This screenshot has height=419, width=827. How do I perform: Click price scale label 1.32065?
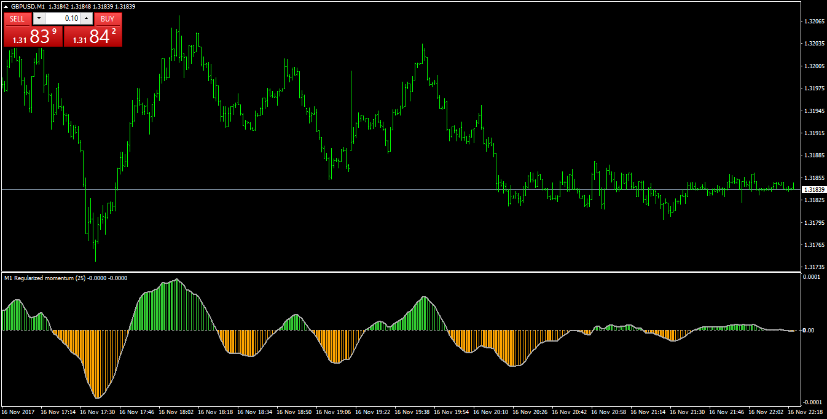click(813, 22)
